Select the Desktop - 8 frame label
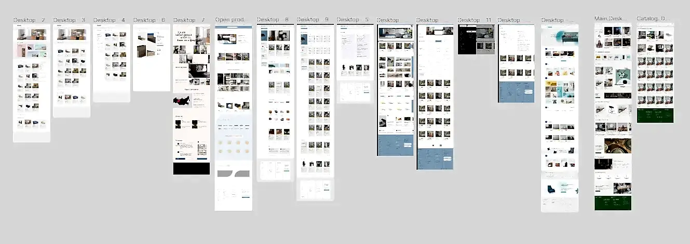 click(273, 20)
